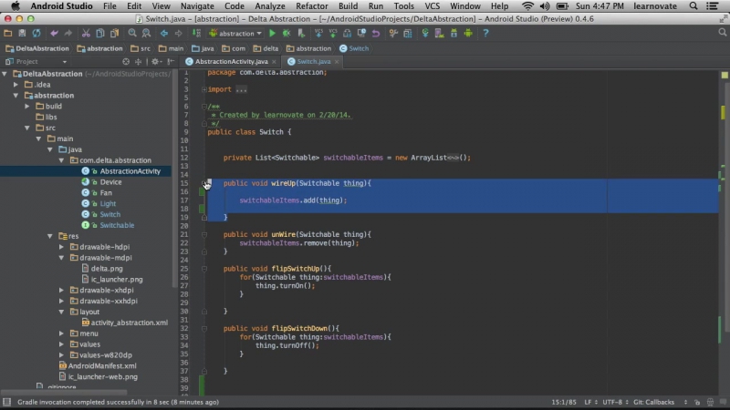Click the VCS commit changes icon
Viewport: 730px width, 410px height.
(x=333, y=33)
